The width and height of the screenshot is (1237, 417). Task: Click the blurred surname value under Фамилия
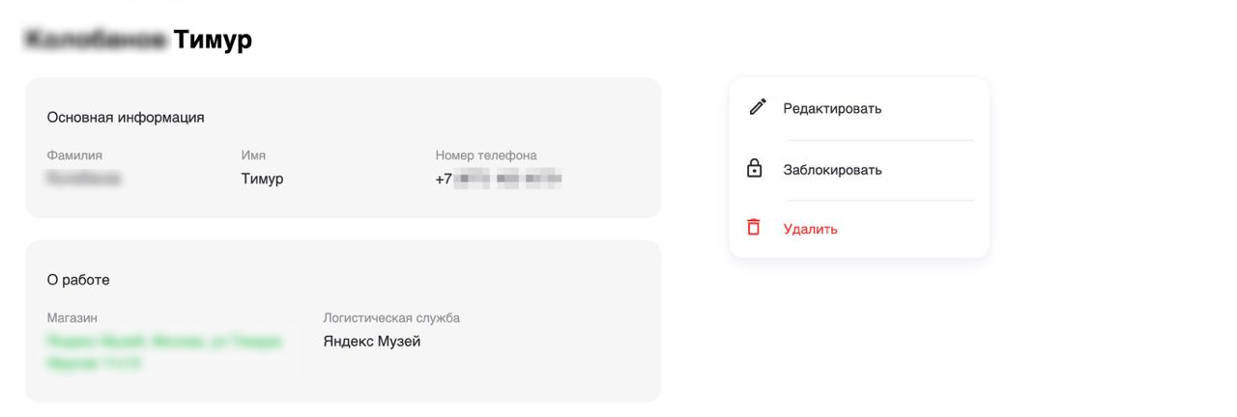85,179
